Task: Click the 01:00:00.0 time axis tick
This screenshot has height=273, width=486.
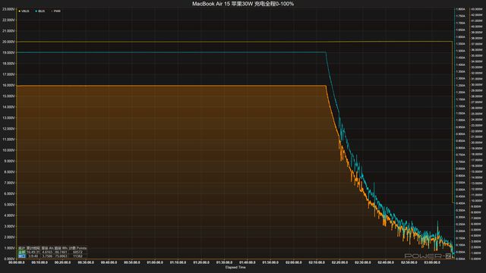Action: pyautogui.click(x=155, y=262)
